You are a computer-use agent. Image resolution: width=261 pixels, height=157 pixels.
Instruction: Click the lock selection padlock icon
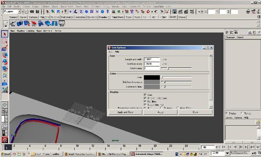point(113,11)
